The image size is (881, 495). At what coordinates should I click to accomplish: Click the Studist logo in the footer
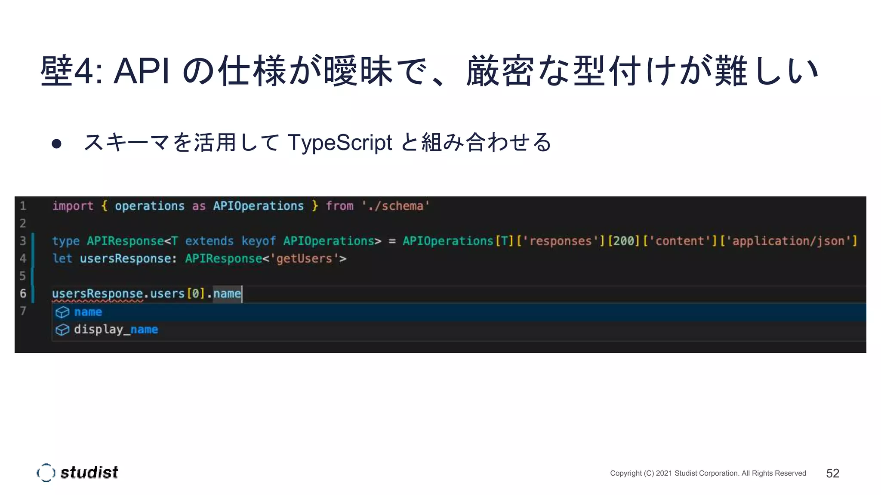[x=77, y=473]
